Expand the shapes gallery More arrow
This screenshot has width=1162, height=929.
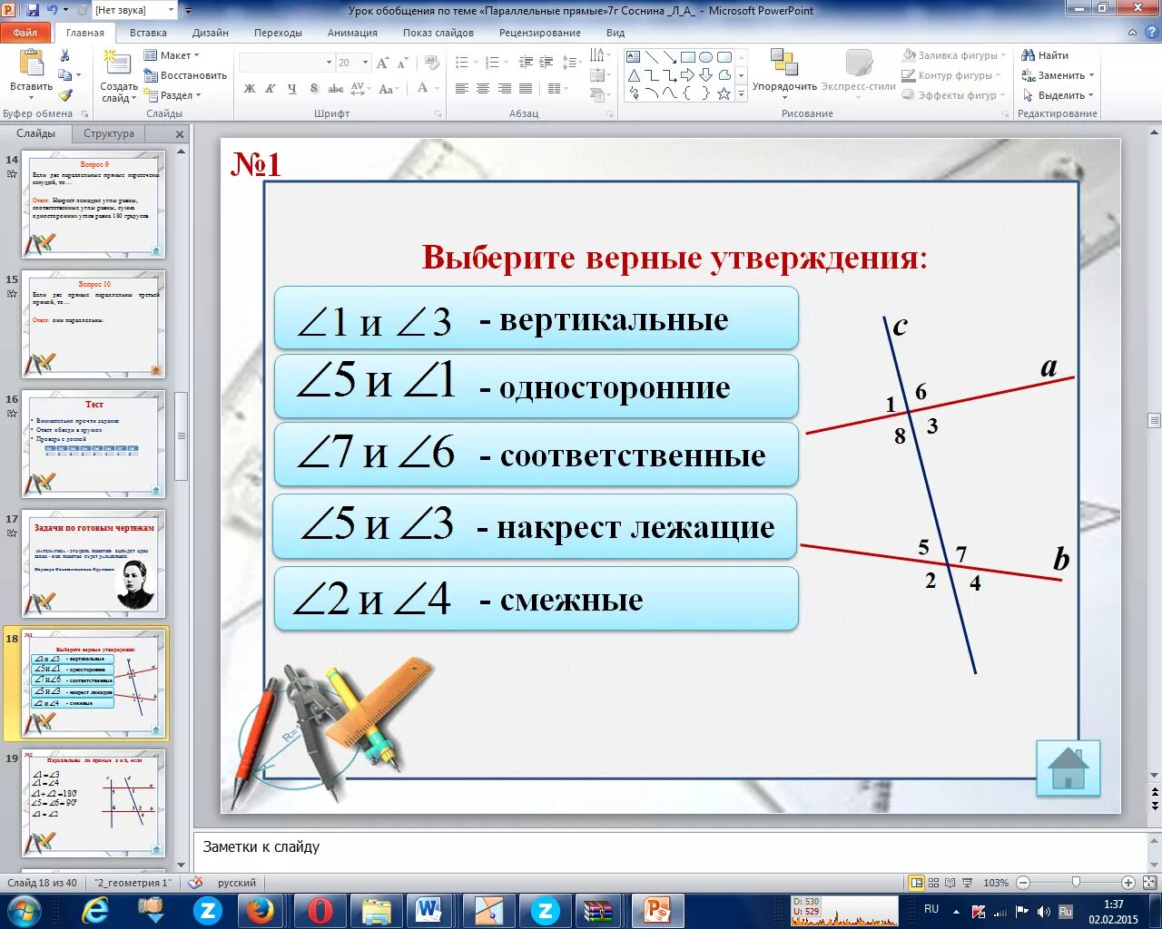tap(741, 93)
